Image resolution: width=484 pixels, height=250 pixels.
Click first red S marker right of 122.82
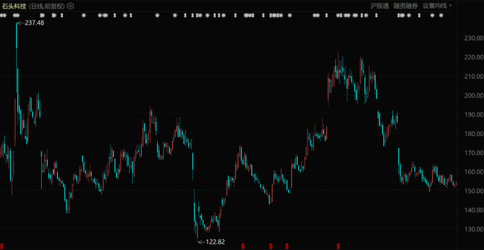pyautogui.click(x=243, y=246)
